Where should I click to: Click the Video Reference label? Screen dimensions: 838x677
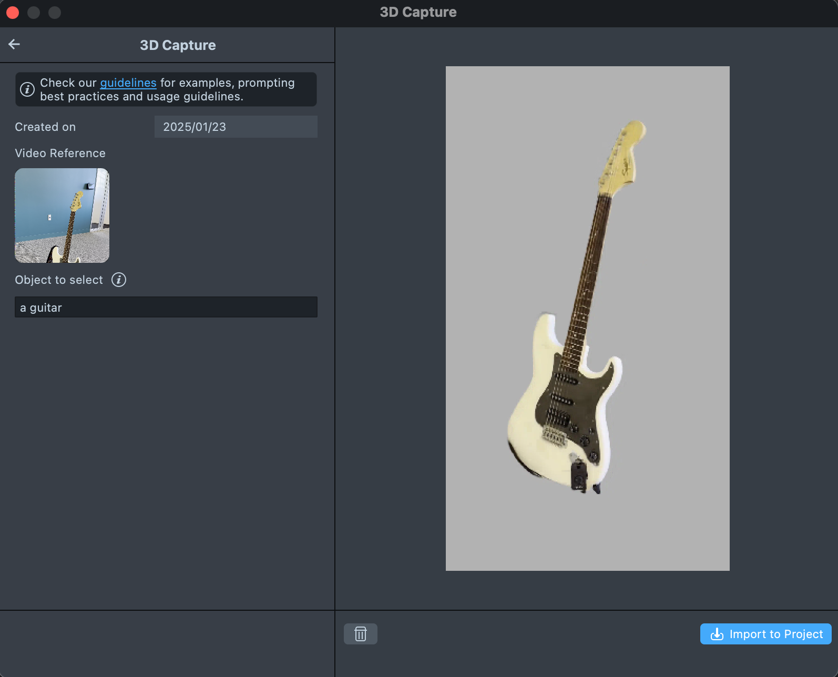pyautogui.click(x=60, y=153)
